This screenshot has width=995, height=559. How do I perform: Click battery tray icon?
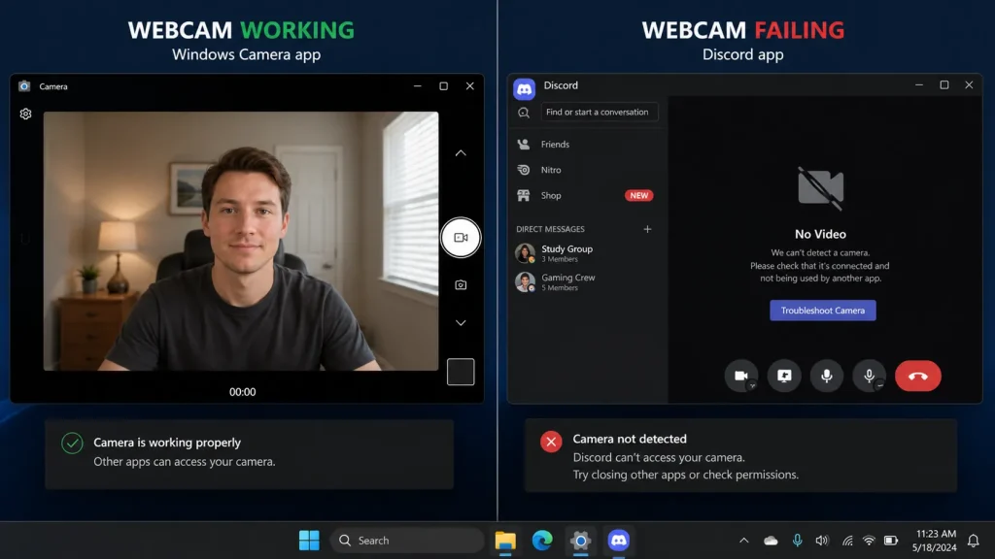(x=891, y=541)
